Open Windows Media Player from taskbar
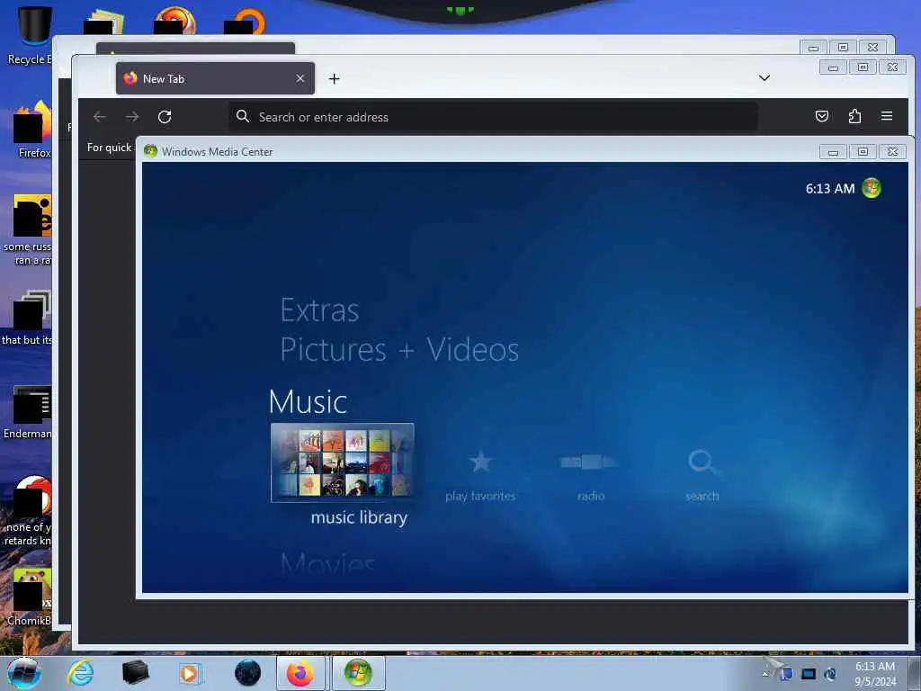 (191, 673)
